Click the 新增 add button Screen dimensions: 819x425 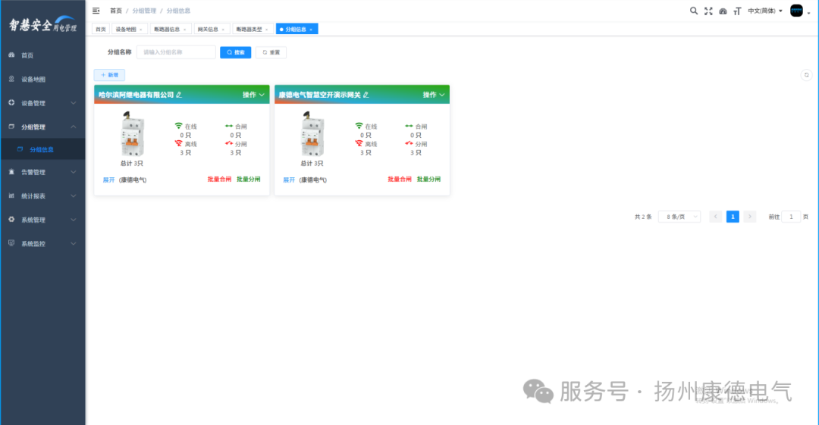(109, 75)
